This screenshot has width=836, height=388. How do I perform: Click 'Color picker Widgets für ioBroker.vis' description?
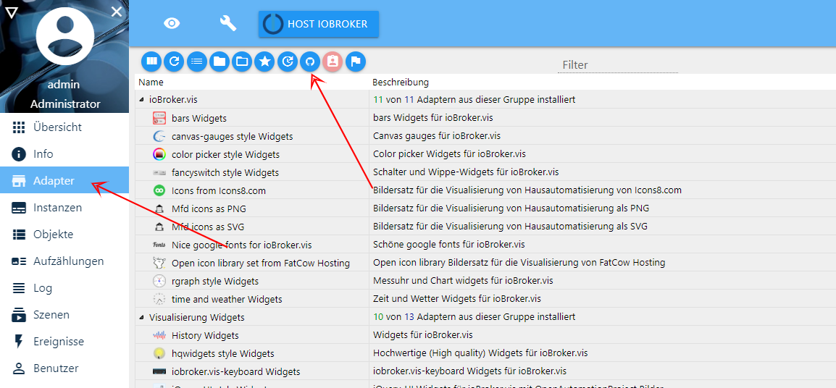point(449,154)
